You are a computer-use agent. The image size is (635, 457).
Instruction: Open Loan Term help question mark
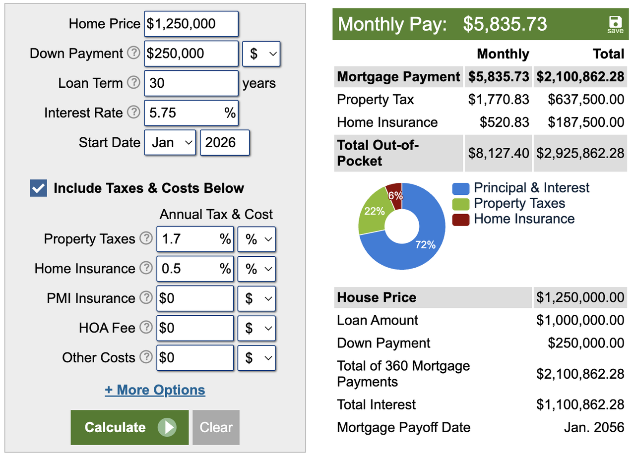pos(133,82)
